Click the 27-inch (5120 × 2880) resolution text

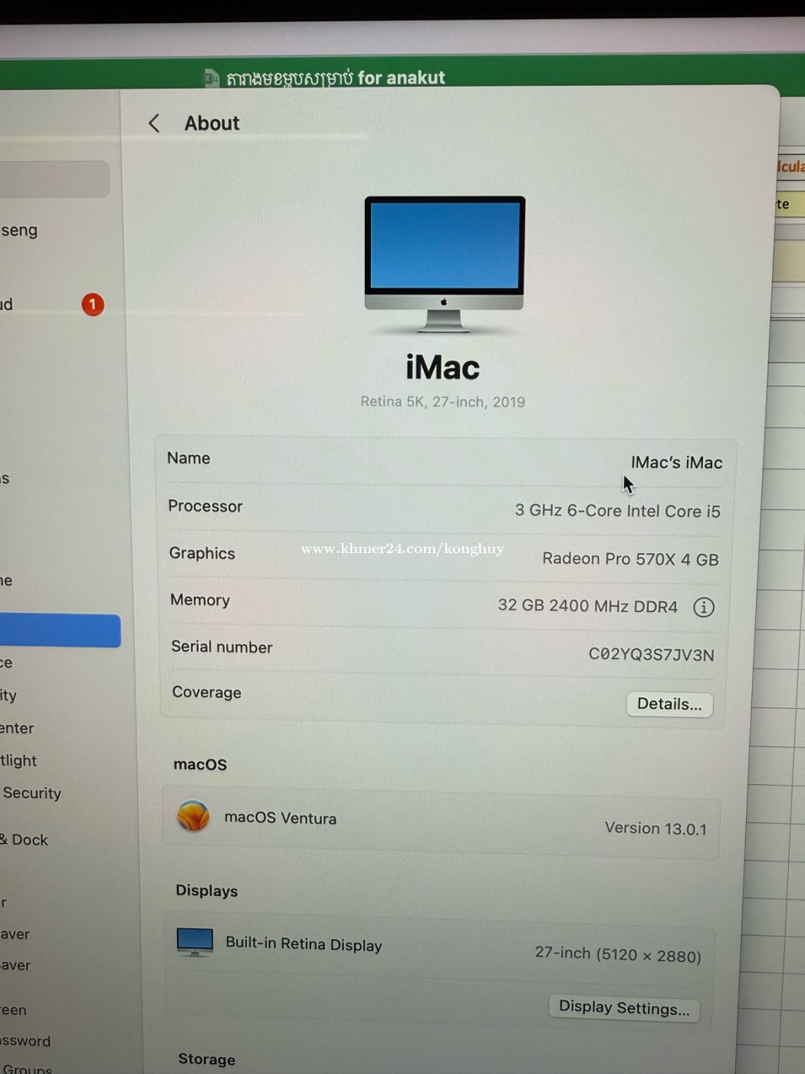click(x=618, y=954)
